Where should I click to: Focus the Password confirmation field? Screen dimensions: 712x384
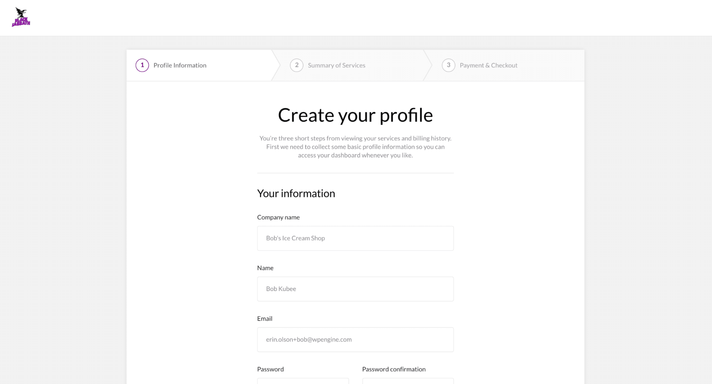408,381
